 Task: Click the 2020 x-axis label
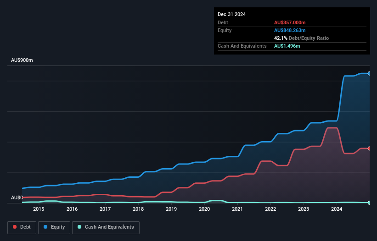click(204, 209)
